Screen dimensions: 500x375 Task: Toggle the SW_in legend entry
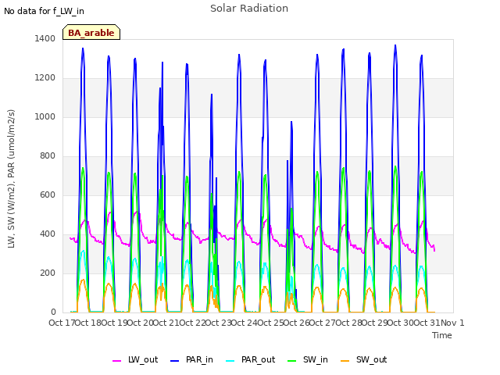(307, 359)
